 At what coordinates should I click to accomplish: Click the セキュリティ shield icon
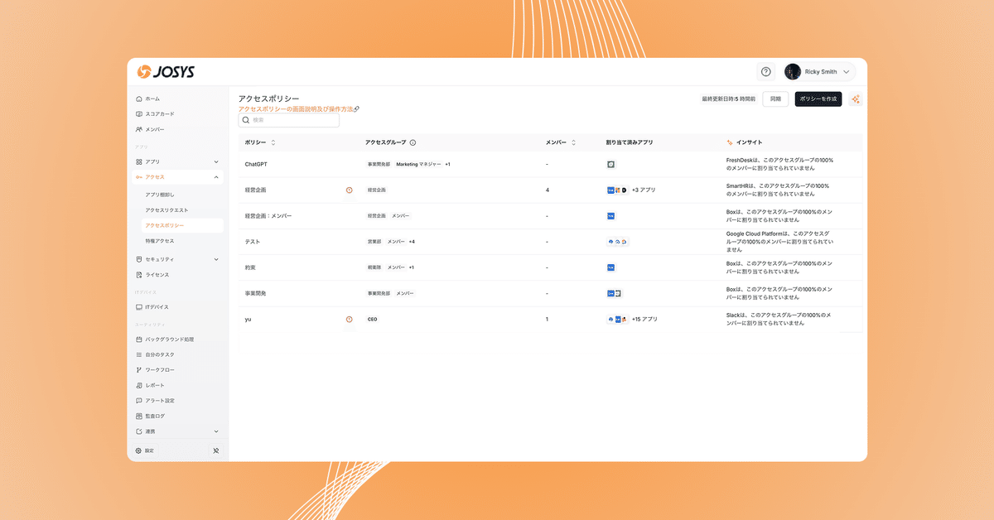[139, 259]
